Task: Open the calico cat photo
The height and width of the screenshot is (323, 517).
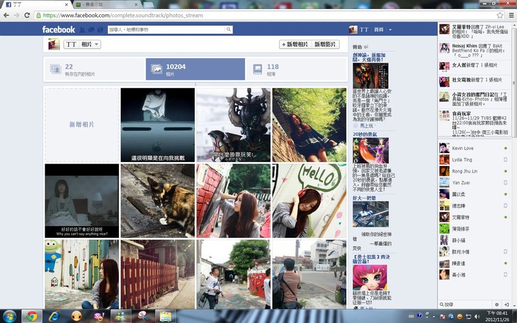Action: tap(158, 201)
